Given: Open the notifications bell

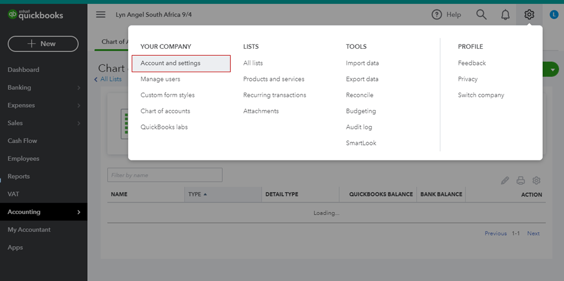Looking at the screenshot, I should [x=505, y=15].
